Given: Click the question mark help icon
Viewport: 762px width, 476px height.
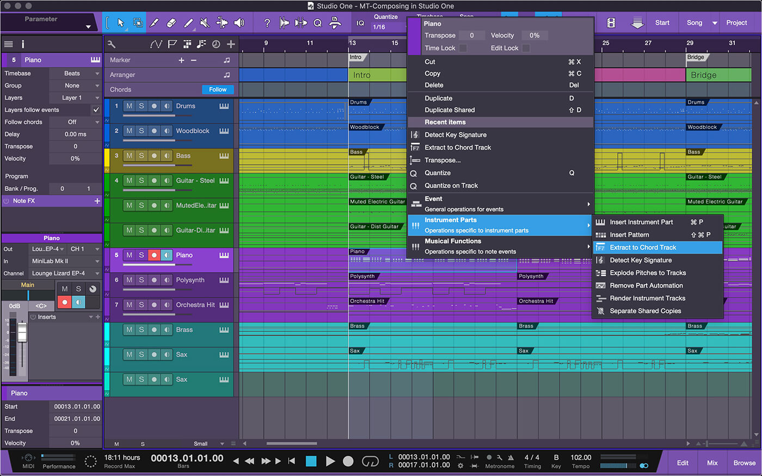Looking at the screenshot, I should point(267,23).
